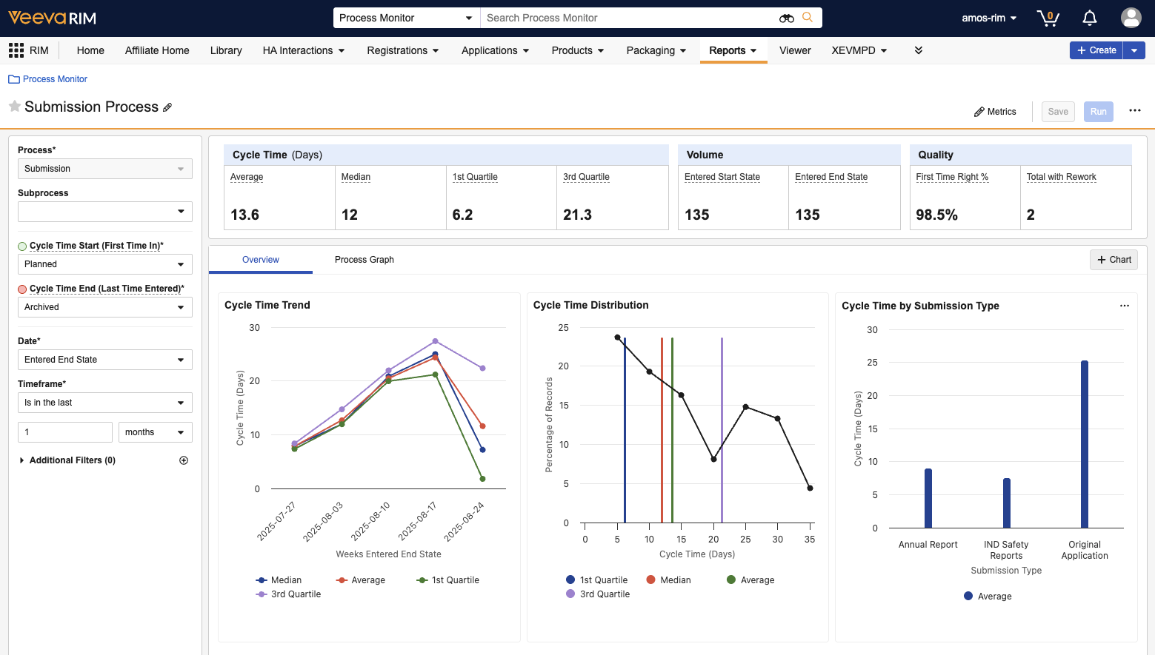
Task: Add a filter with the plus-circle icon
Action: tap(184, 460)
